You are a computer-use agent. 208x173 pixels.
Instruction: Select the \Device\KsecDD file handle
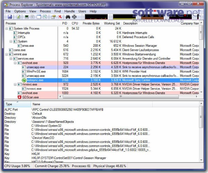(101, 138)
